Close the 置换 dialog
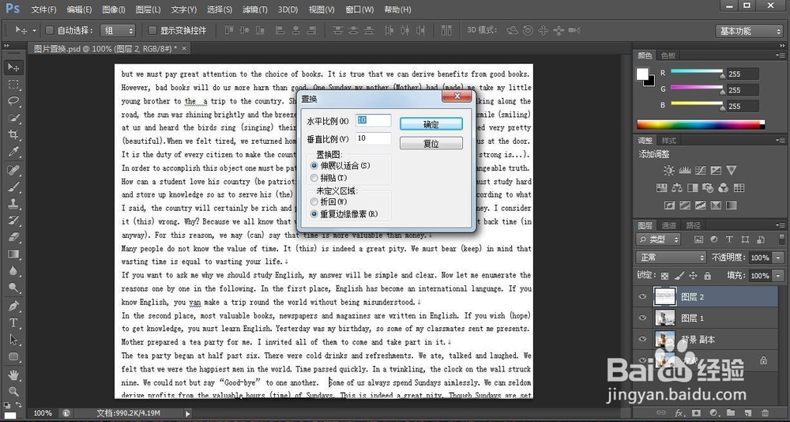 click(457, 96)
